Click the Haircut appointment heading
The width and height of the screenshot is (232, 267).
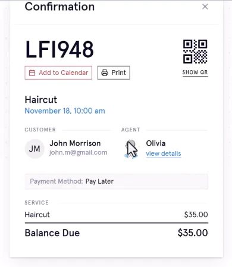click(x=41, y=99)
